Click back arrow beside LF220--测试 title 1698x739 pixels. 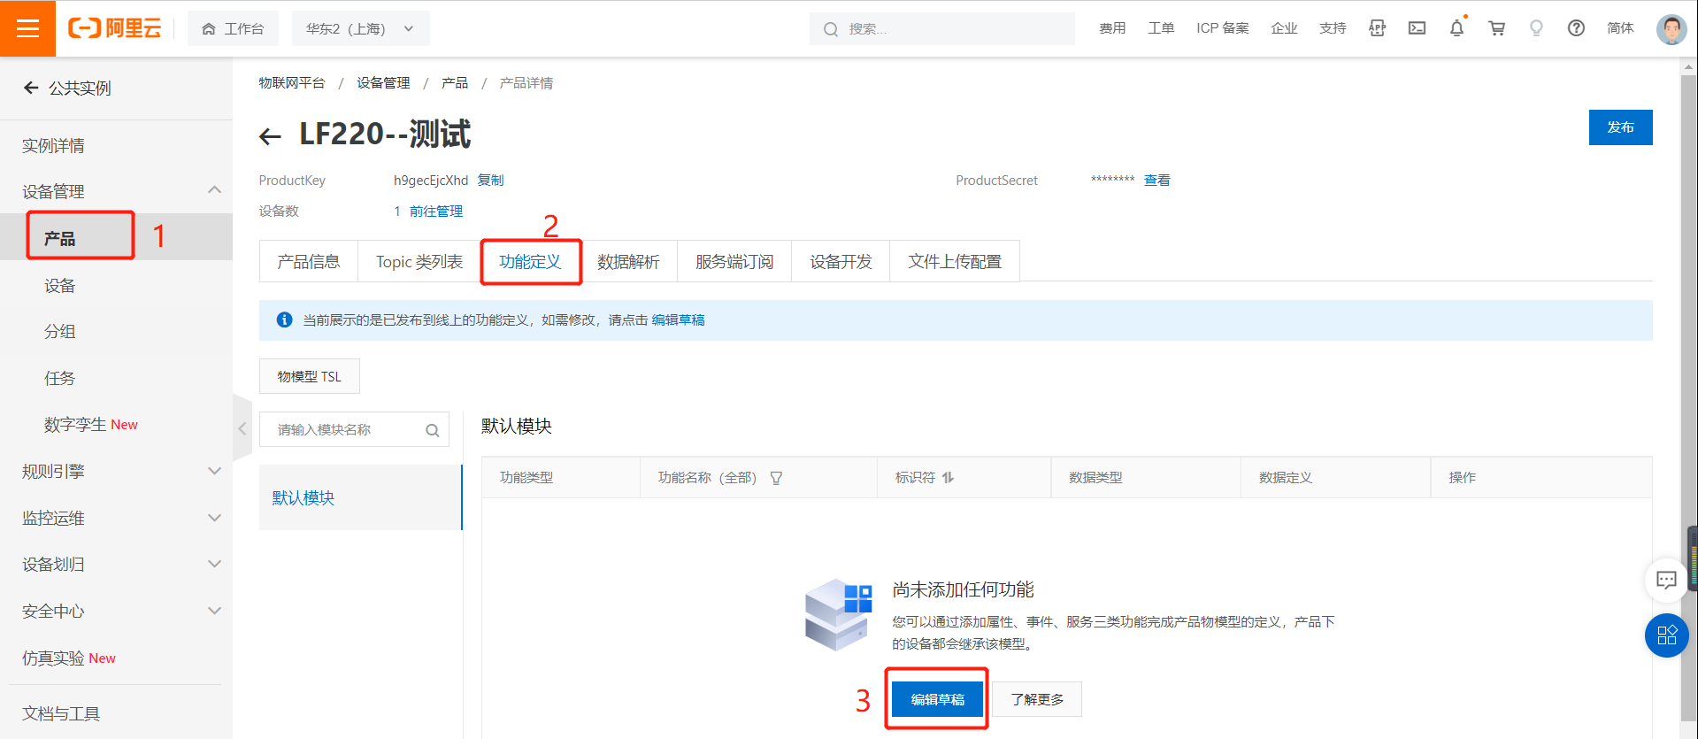coord(270,136)
